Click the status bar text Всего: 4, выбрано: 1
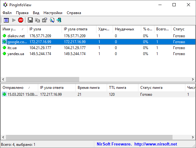This screenshot has width=196, height=148. [18, 145]
